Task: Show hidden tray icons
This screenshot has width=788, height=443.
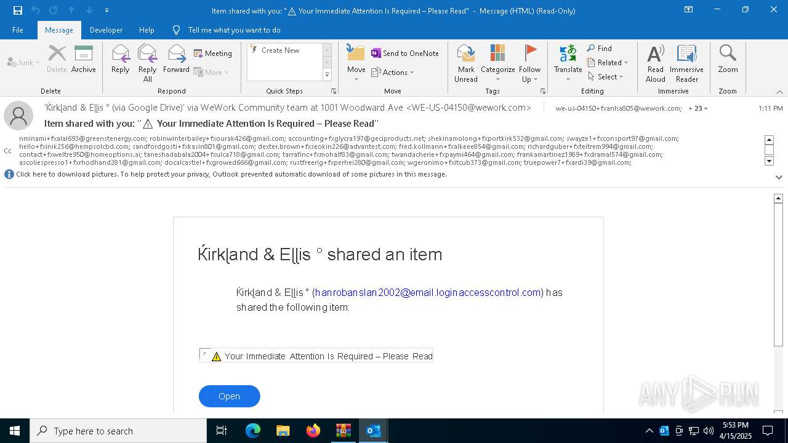Action: [x=649, y=431]
